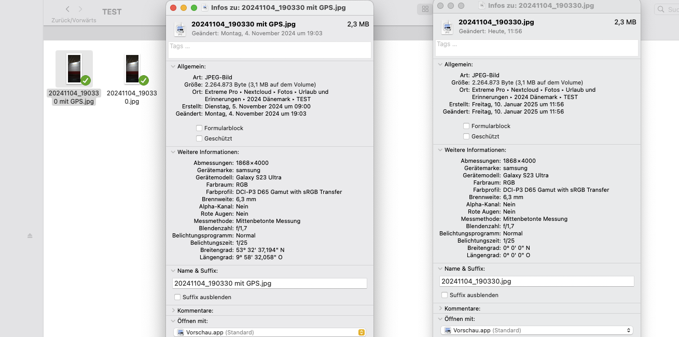Open the Finder search field
Screen dimensions: 679x337
point(667,9)
